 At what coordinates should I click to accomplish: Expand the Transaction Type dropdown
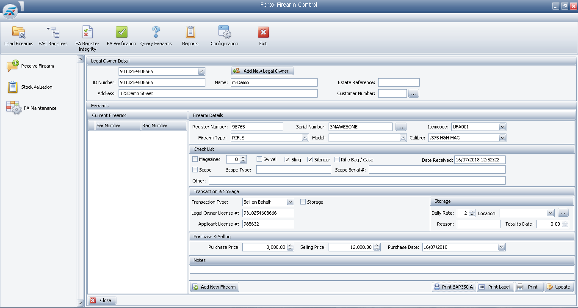pyautogui.click(x=290, y=202)
